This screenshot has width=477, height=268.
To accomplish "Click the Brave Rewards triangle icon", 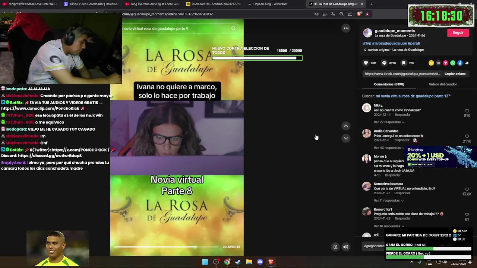I will (x=367, y=14).
